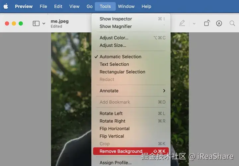Image resolution: width=239 pixels, height=166 pixels.
Task: Toggle checked Automatic Selection mode
Action: 131,57
